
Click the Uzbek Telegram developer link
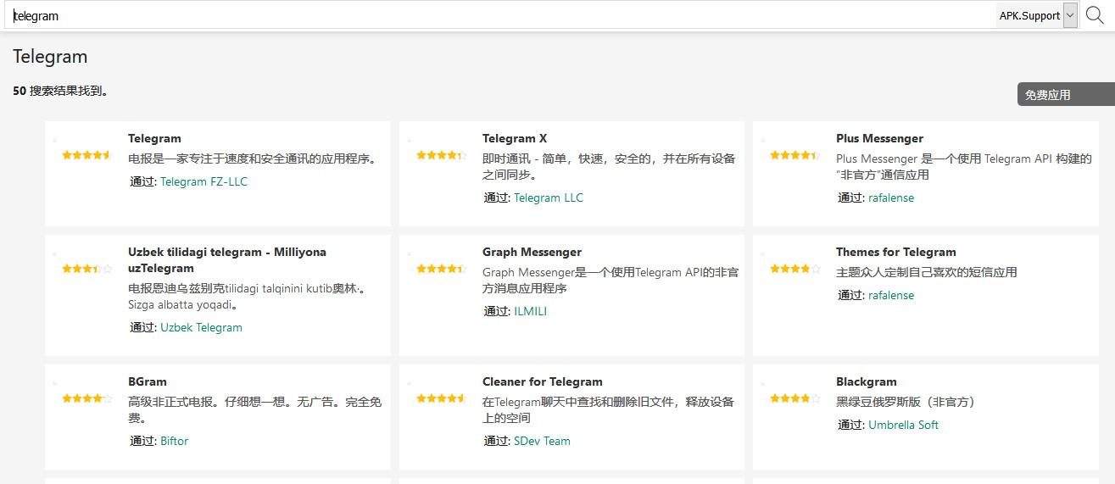201,327
